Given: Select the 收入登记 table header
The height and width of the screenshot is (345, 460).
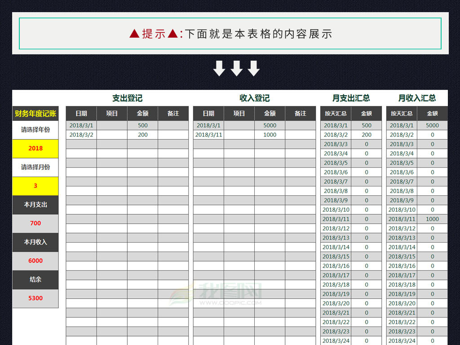Looking at the screenshot, I should coord(255,98).
